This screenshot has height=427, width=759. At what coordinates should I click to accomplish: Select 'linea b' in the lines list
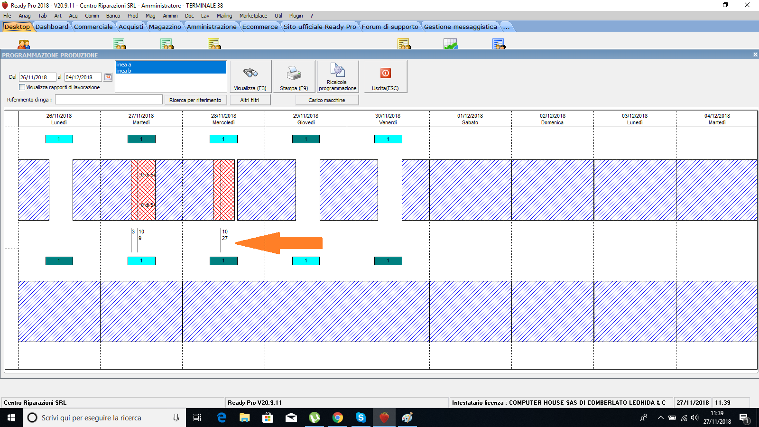pos(171,71)
